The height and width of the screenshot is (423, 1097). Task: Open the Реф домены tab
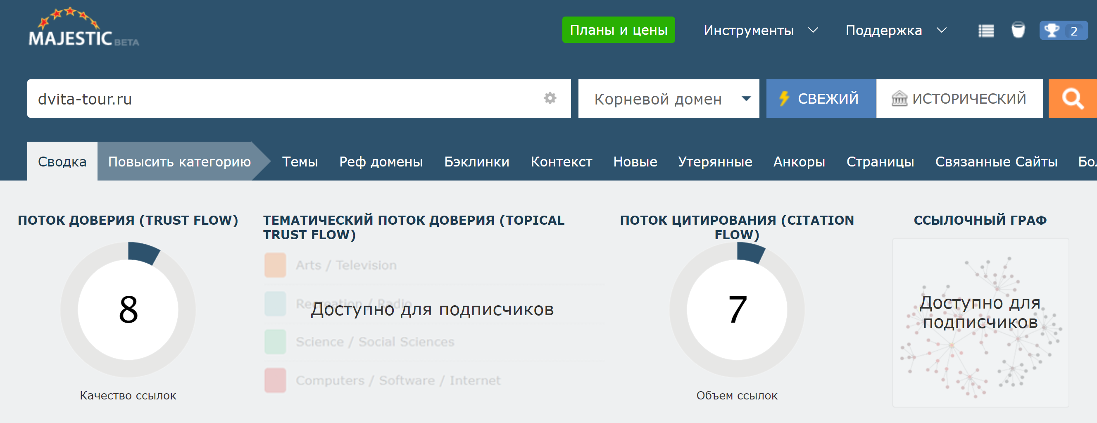381,162
